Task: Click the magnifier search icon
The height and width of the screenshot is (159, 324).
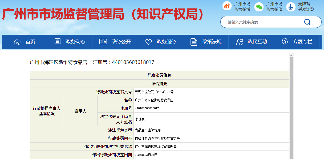Action: point(307,22)
